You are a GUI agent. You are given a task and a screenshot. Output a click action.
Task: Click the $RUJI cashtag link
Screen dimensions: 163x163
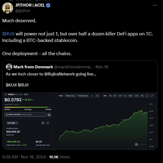8,34
